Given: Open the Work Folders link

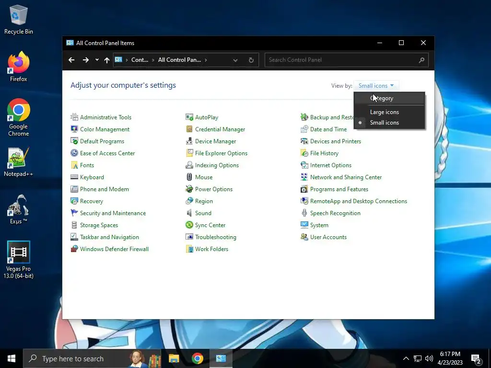Looking at the screenshot, I should tap(211, 249).
